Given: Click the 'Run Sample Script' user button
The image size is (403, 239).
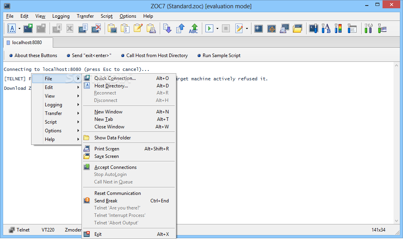Looking at the screenshot, I should (219, 55).
